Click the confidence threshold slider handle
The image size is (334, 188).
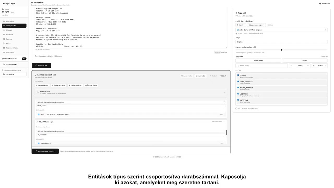click(282, 50)
